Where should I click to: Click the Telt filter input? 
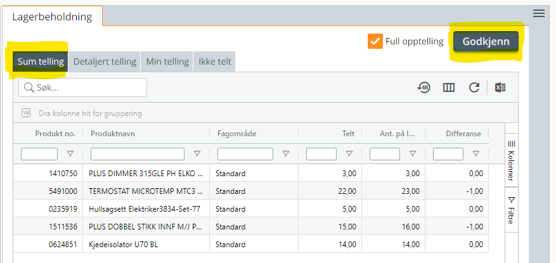pyautogui.click(x=321, y=154)
